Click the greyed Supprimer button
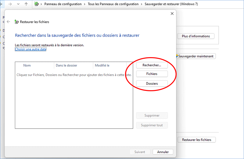This screenshot has width=244, height=159. 152,116
